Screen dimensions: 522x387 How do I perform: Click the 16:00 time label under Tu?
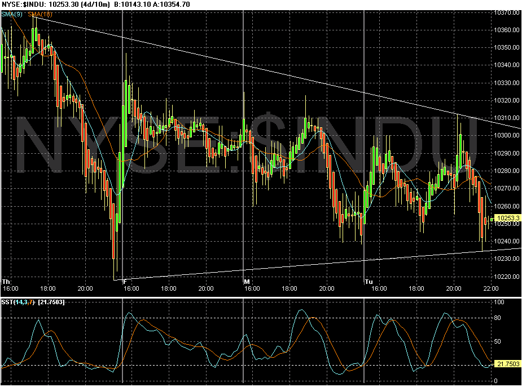point(380,288)
